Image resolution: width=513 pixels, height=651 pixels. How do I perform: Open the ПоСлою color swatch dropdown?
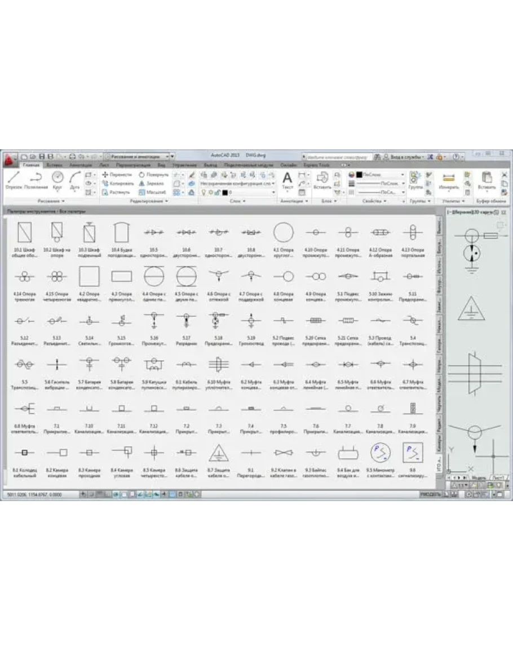click(x=377, y=175)
